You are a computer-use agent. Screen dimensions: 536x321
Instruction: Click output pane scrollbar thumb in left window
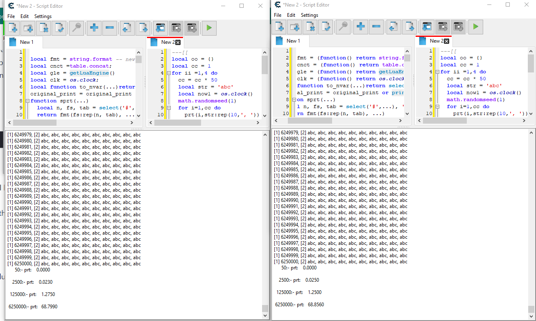click(265, 309)
